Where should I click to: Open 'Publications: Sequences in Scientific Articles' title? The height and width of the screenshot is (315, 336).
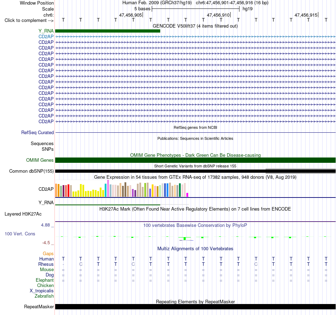click(x=195, y=138)
